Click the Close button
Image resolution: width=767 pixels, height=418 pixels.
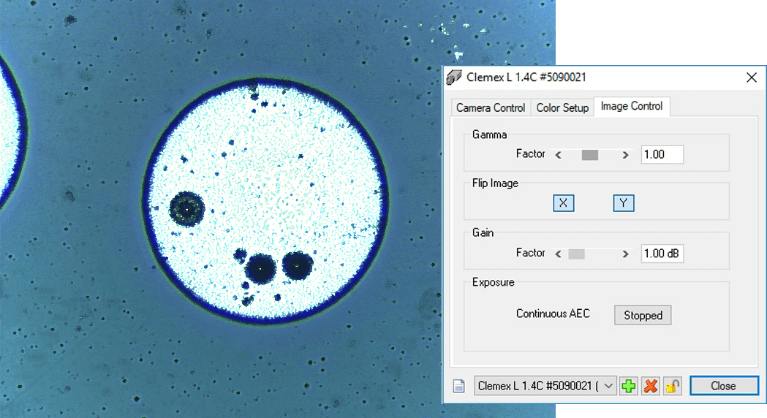point(724,387)
